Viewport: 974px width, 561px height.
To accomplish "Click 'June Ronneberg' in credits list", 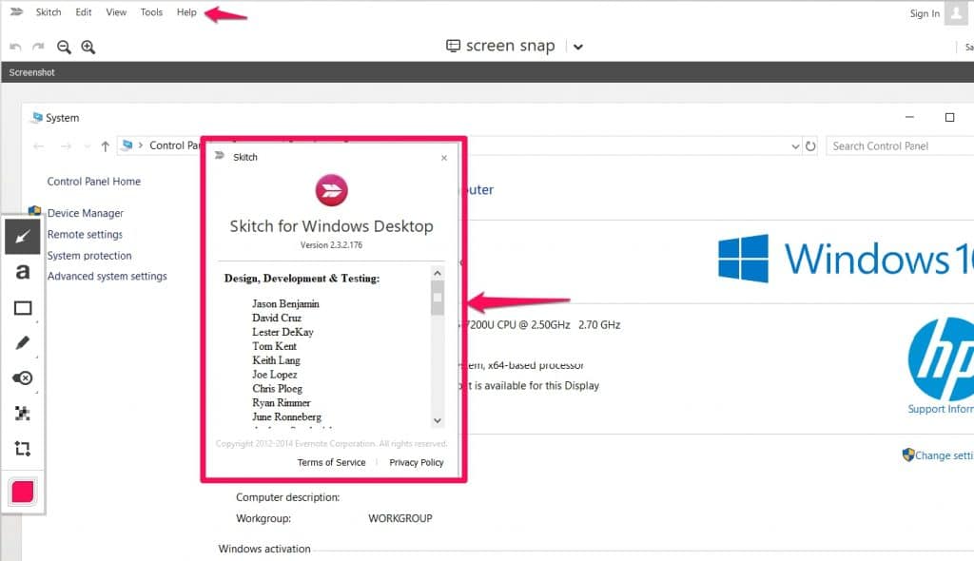I will click(x=287, y=416).
